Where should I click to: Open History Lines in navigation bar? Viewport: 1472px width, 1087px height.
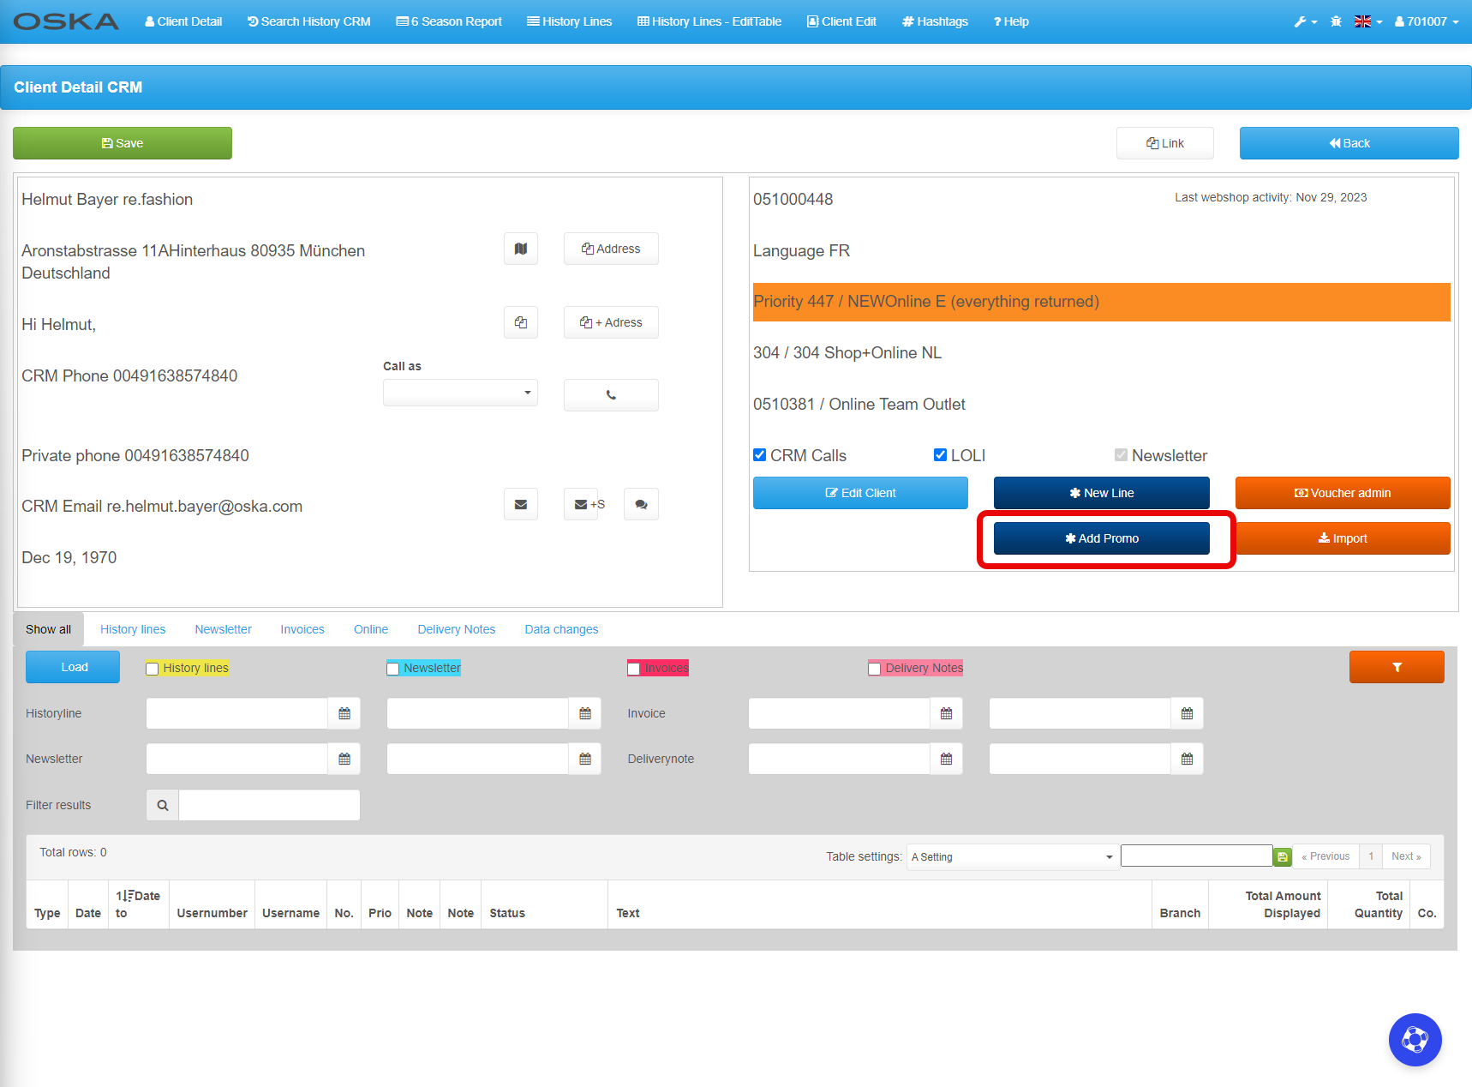click(570, 21)
